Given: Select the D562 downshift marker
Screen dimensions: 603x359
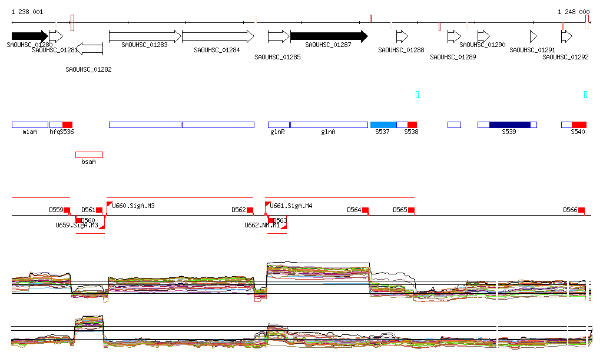Looking at the screenshot, I should pos(250,210).
